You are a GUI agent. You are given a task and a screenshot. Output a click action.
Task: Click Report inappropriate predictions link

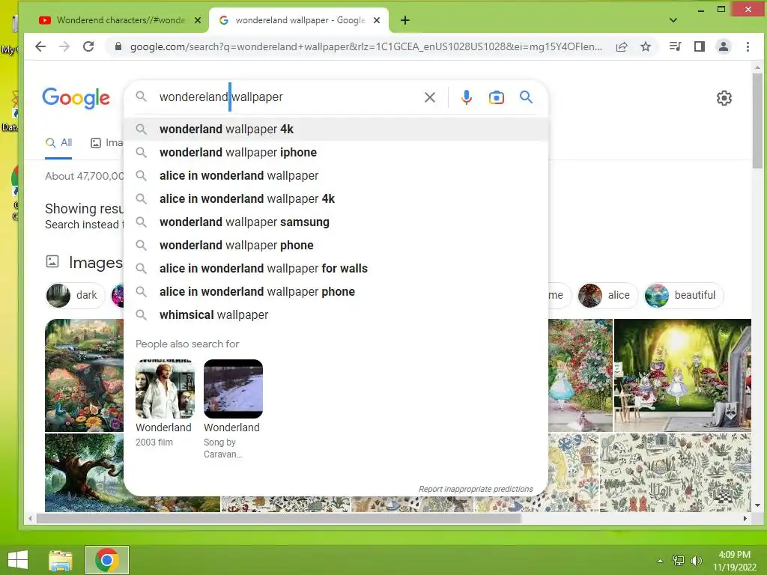476,489
